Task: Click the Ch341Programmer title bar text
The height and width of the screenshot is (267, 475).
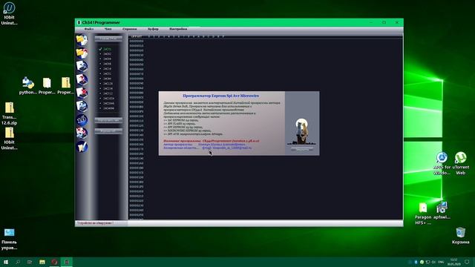Action: pos(101,22)
